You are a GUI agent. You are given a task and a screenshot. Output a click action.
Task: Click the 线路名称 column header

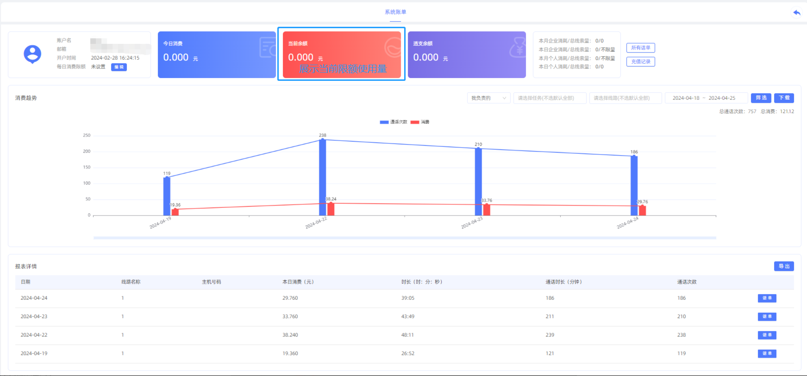(x=131, y=282)
